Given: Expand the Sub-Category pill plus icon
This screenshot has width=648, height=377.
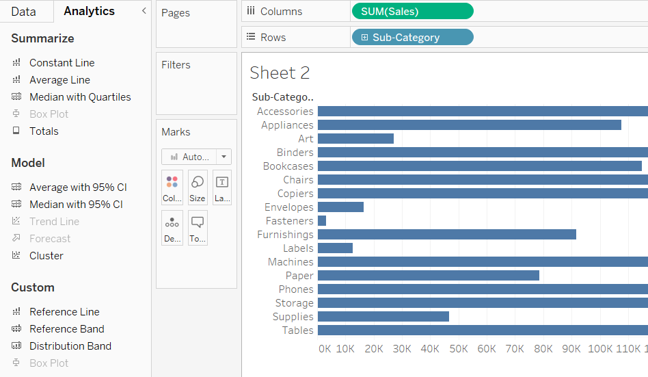Looking at the screenshot, I should point(365,38).
